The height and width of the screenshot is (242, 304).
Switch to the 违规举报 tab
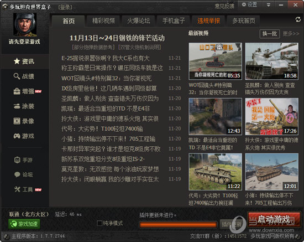(x=208, y=21)
